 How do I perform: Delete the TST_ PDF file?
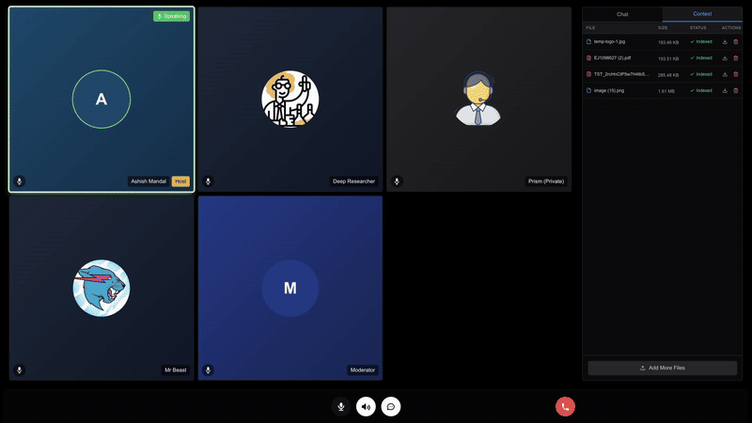pos(736,74)
